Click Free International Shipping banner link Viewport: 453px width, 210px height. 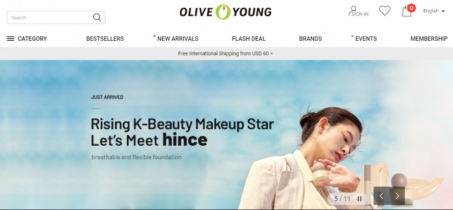pos(225,54)
